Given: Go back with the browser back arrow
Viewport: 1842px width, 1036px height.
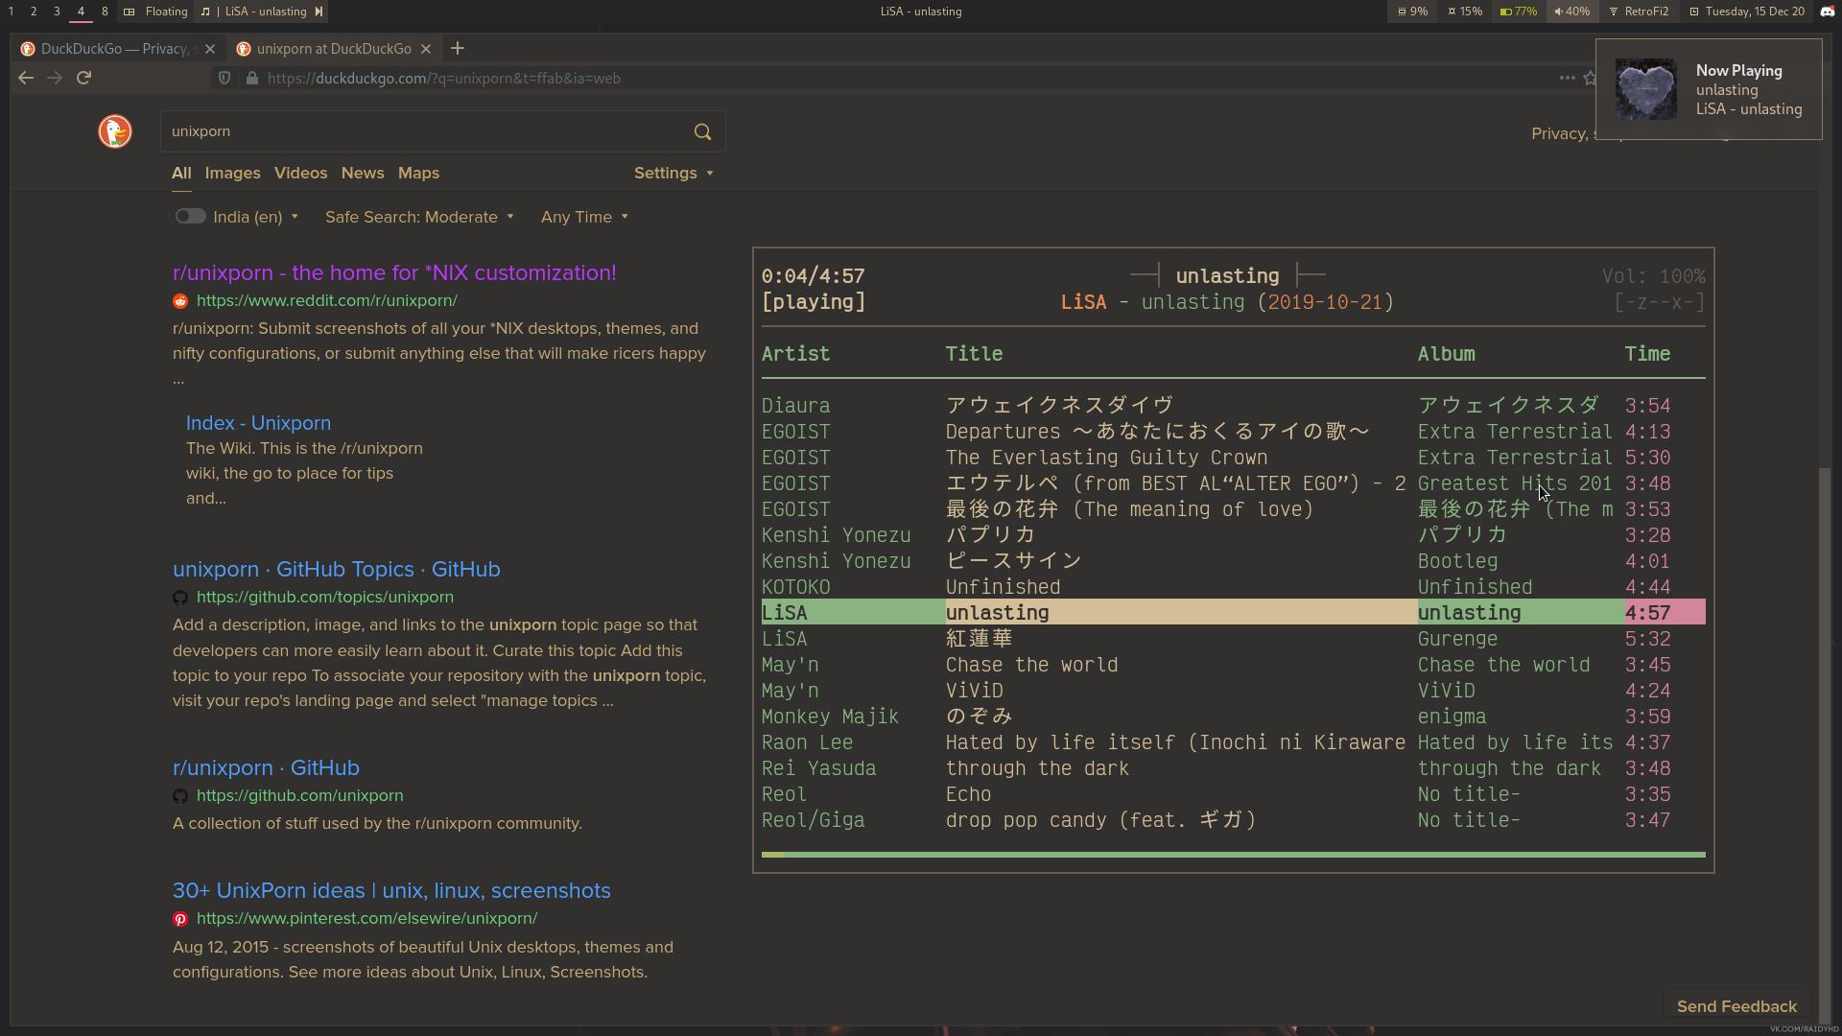Looking at the screenshot, I should (26, 78).
